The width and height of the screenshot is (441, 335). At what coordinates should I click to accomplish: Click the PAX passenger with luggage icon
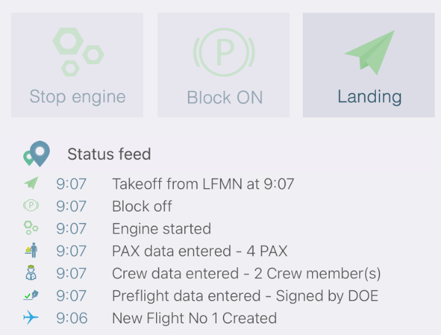(x=31, y=250)
